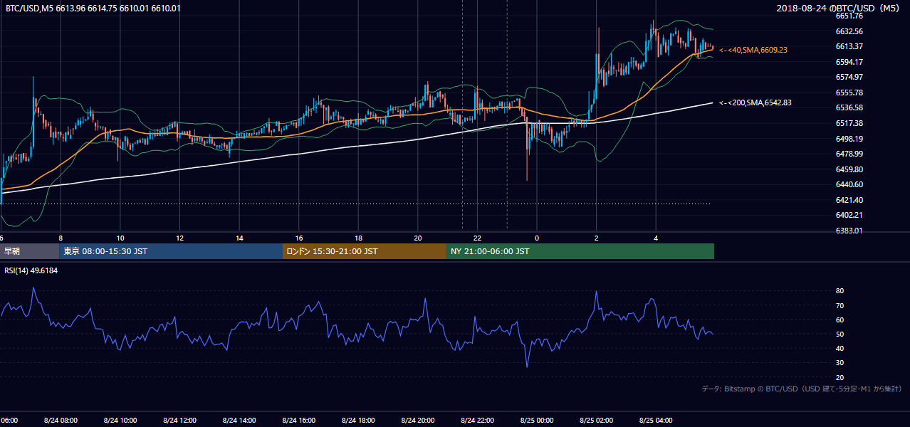This screenshot has width=910, height=427.
Task: Click bottom time label 8/24 20:00
Action: point(418,420)
